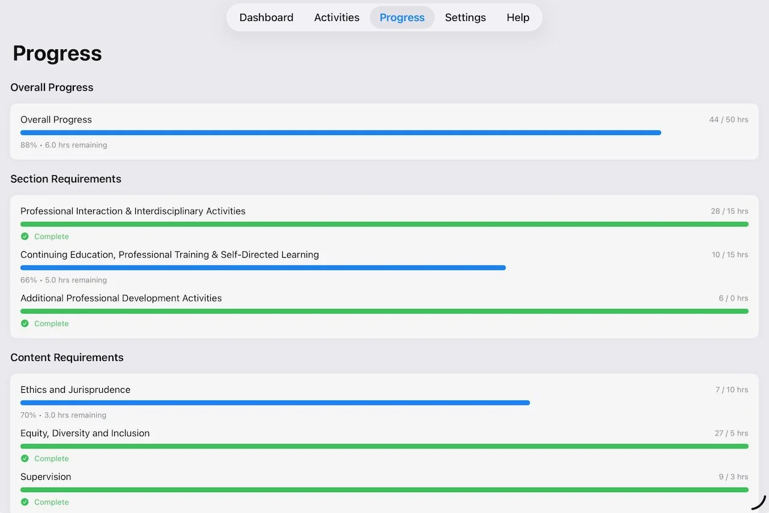Click Complete text under Supervision
Image resolution: width=769 pixels, height=513 pixels.
coord(51,502)
